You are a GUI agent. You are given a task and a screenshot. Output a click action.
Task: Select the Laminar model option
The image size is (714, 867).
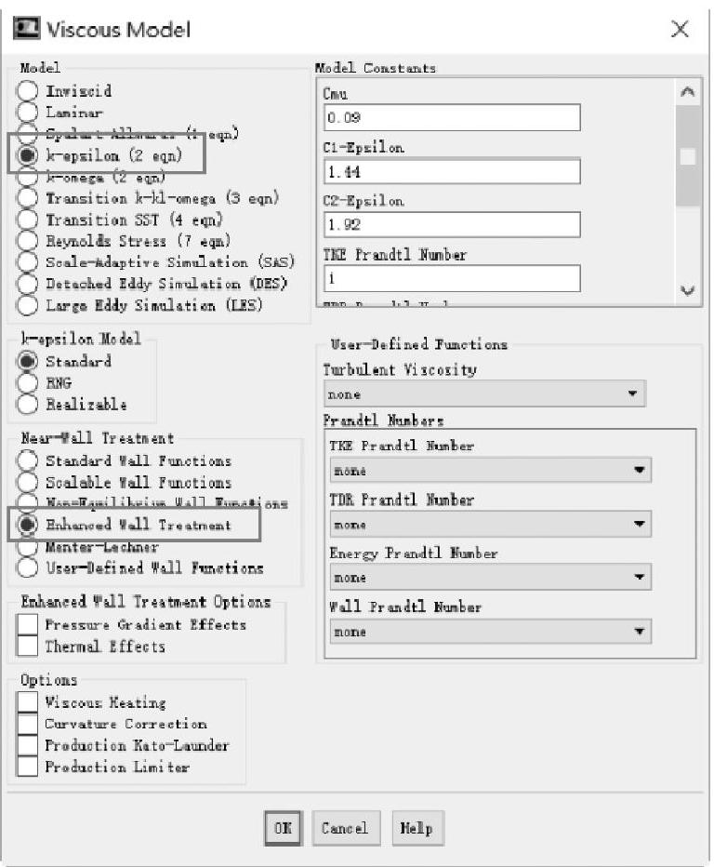27,113
